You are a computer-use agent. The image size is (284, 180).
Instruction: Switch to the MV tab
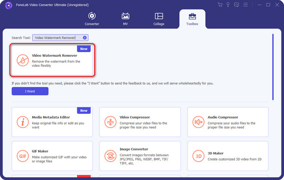click(x=125, y=24)
